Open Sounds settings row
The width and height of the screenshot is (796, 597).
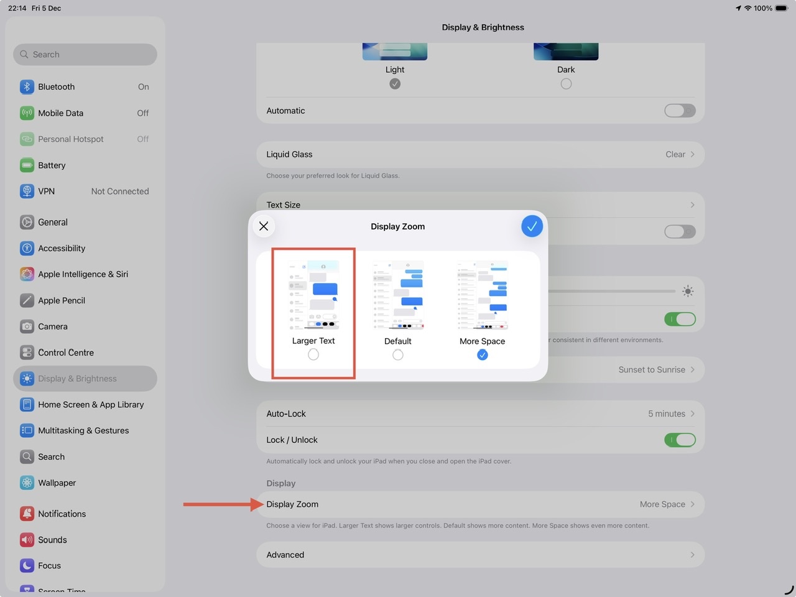85,540
